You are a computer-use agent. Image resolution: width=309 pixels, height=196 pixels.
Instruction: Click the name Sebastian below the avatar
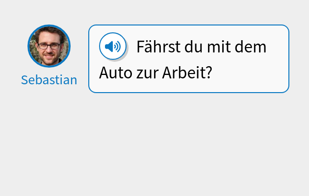point(49,80)
